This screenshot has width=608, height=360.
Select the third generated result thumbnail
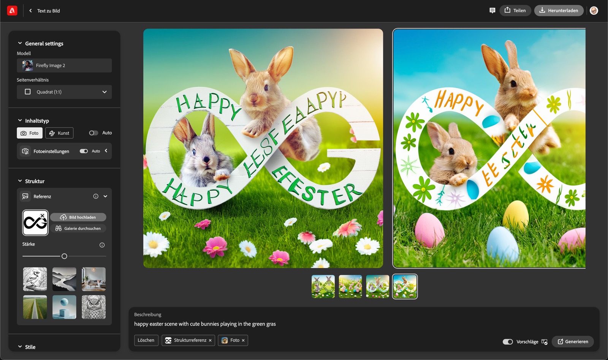[378, 287]
